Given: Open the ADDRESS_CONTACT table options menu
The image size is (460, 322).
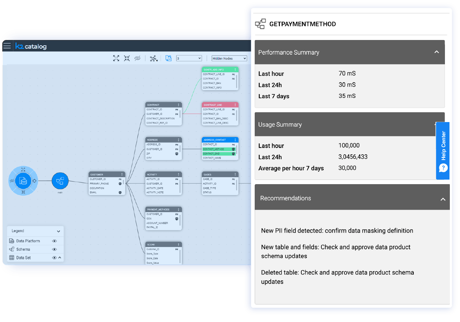Looking at the screenshot, I should [235, 140].
